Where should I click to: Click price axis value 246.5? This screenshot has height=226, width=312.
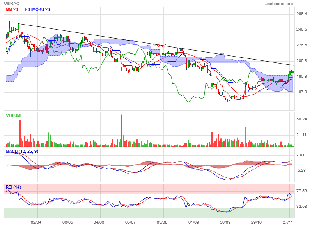click(301, 29)
